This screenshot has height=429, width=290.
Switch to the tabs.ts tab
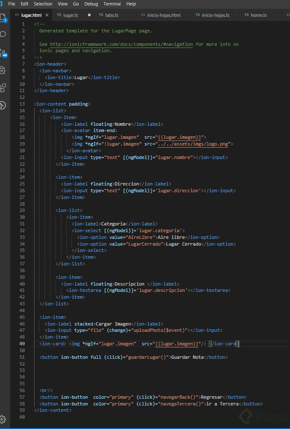point(115,15)
